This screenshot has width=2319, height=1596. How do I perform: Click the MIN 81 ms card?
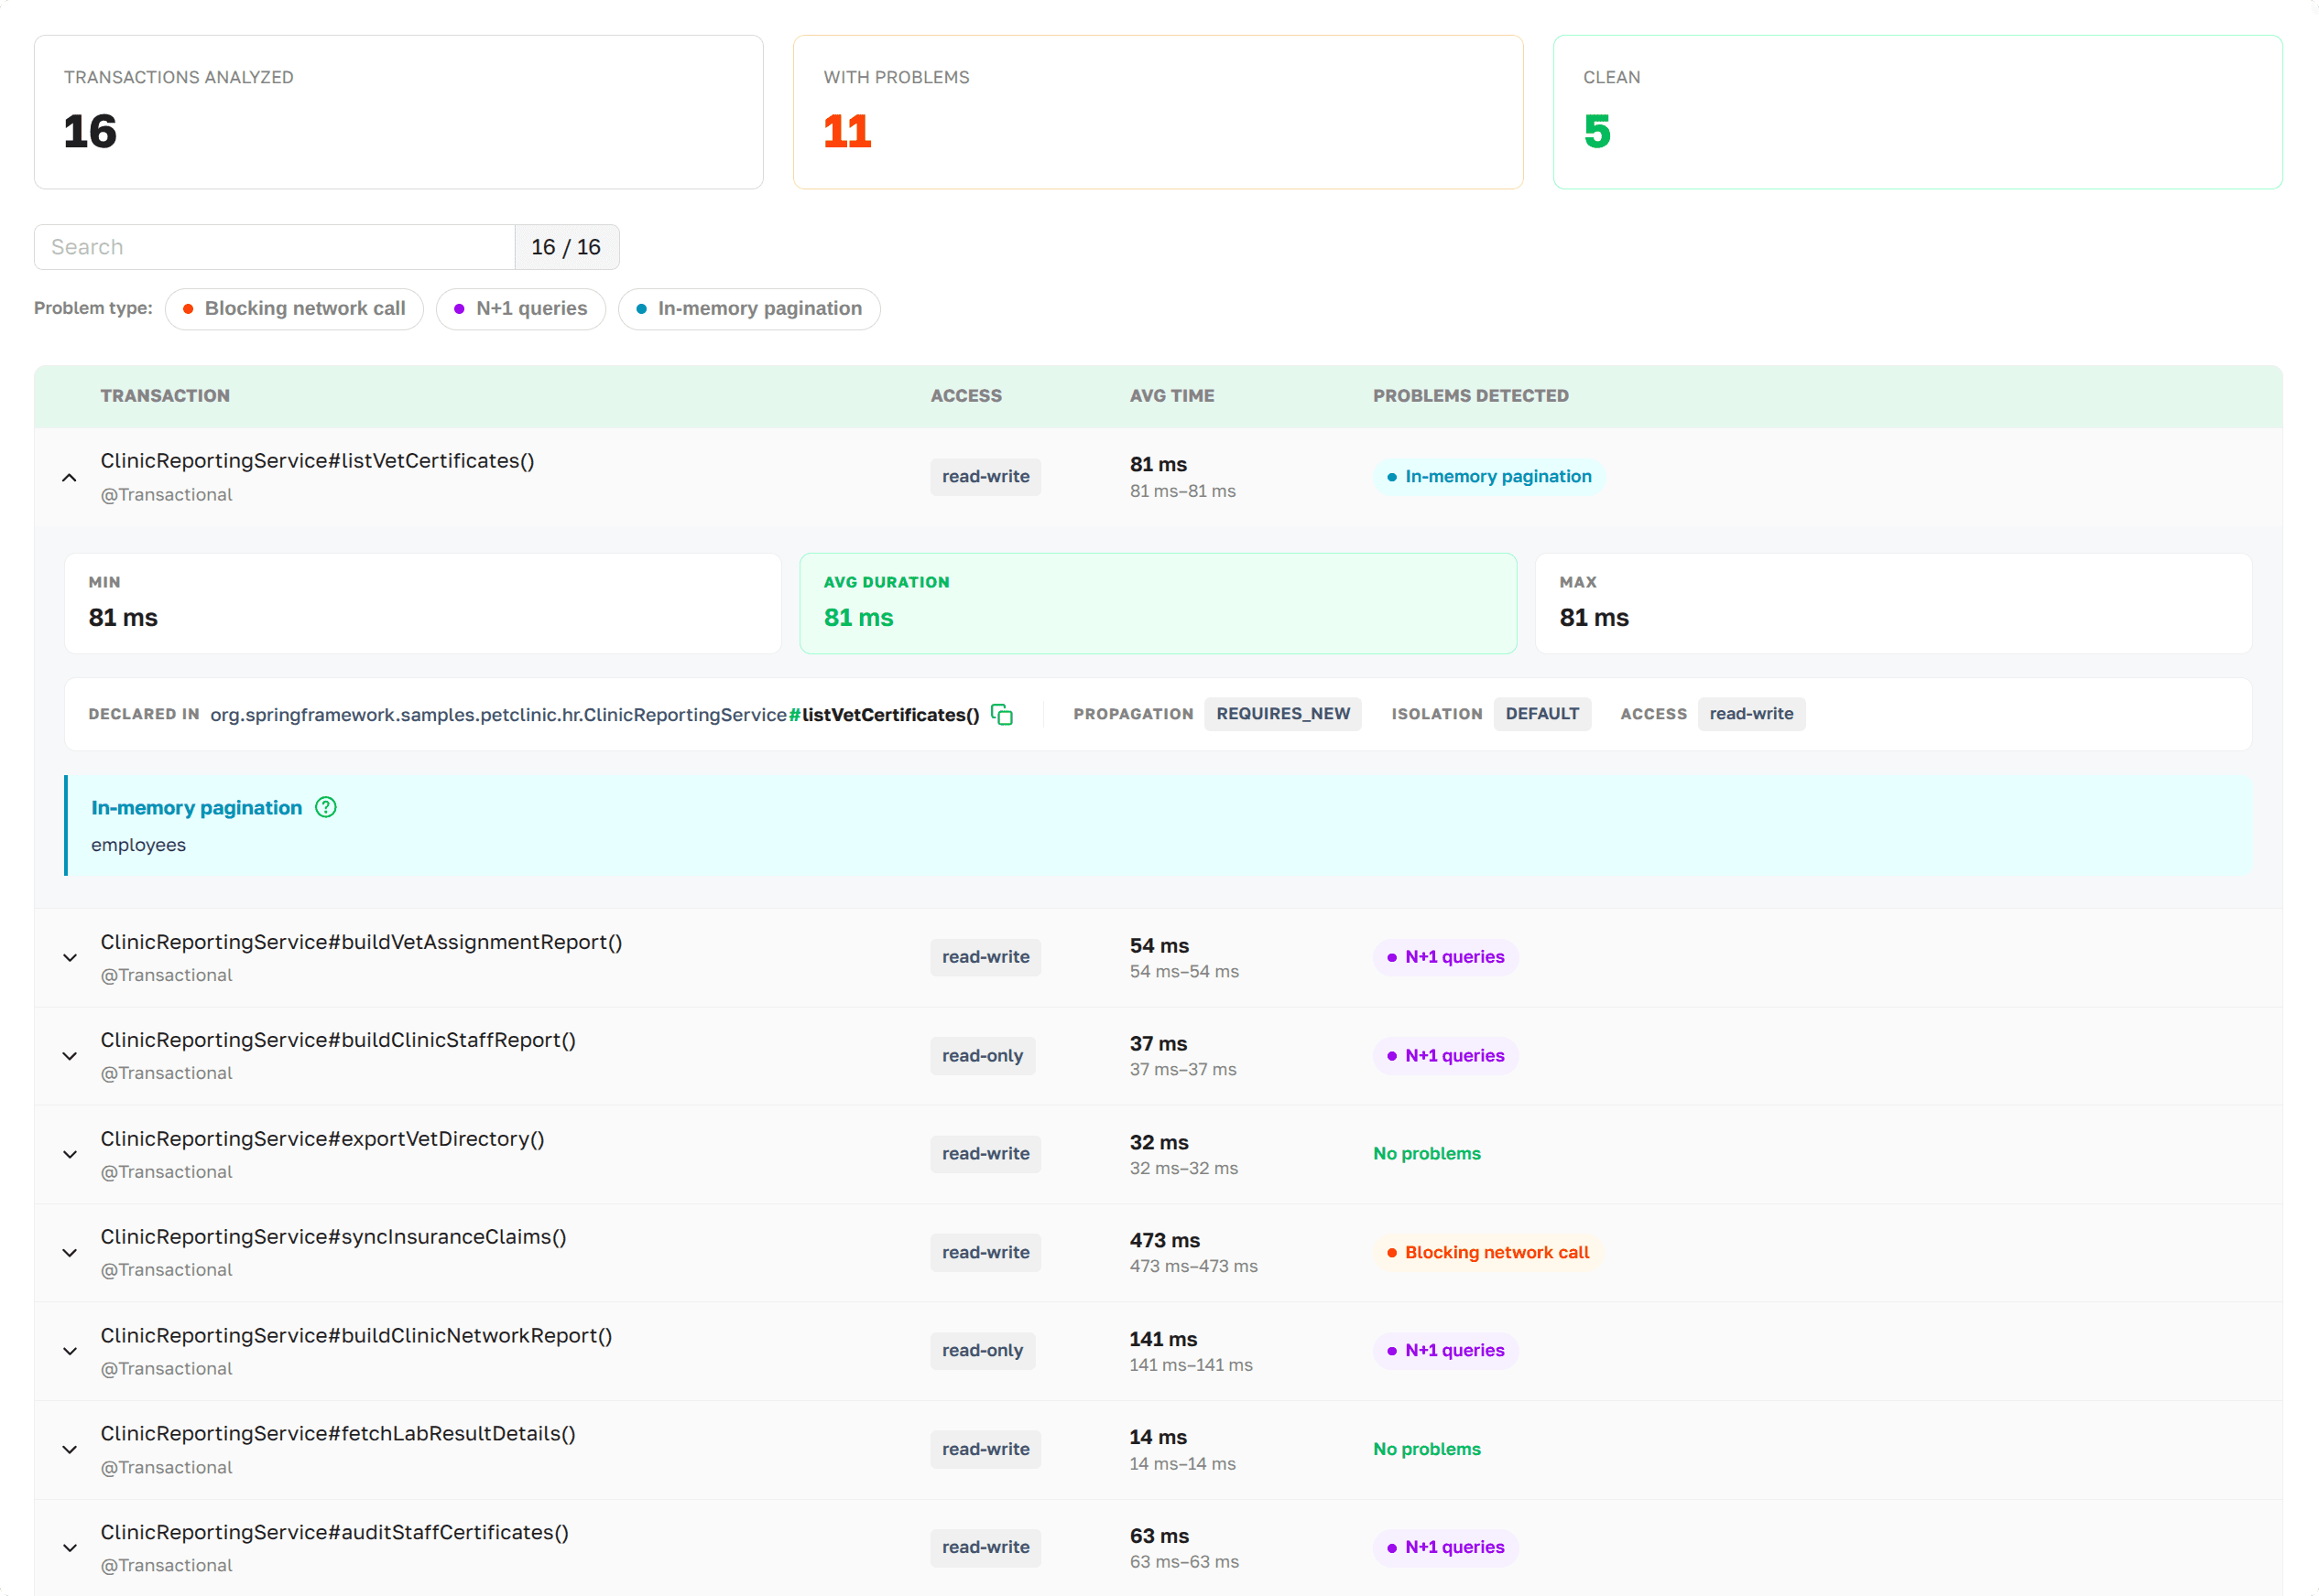[x=422, y=604]
